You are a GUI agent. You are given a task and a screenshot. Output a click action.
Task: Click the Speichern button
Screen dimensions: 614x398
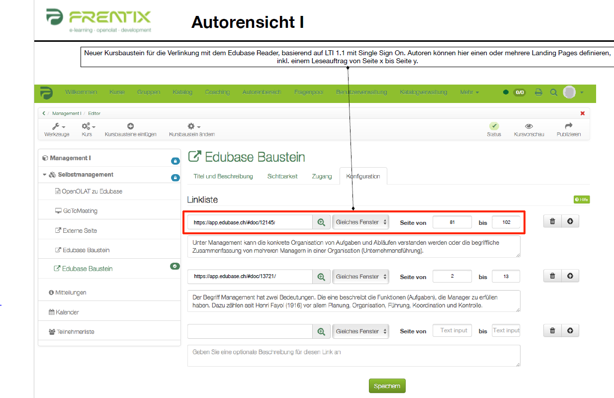click(x=387, y=386)
